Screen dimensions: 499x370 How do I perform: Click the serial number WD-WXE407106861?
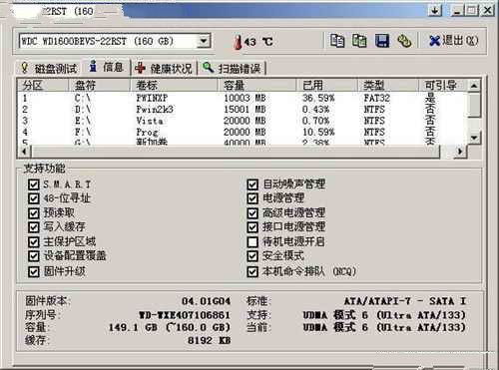(x=185, y=314)
